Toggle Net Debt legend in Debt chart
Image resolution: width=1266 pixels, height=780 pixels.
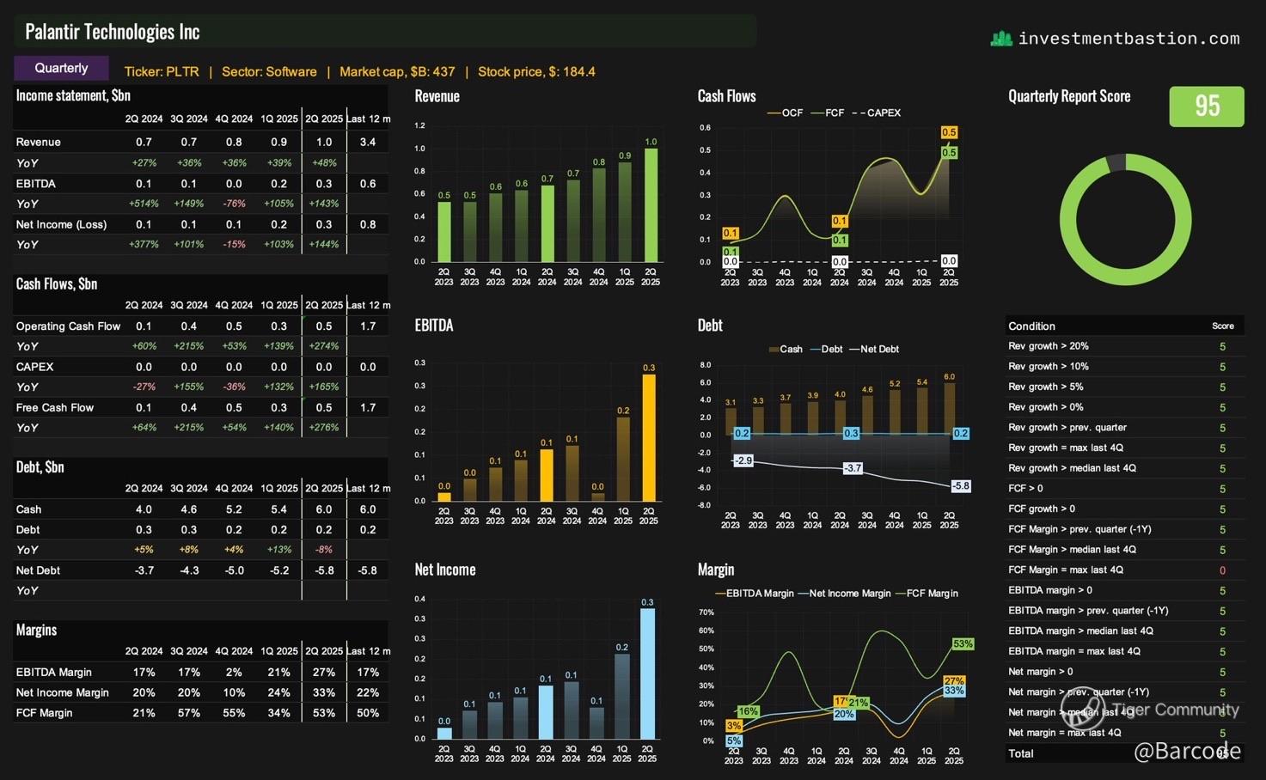click(874, 349)
